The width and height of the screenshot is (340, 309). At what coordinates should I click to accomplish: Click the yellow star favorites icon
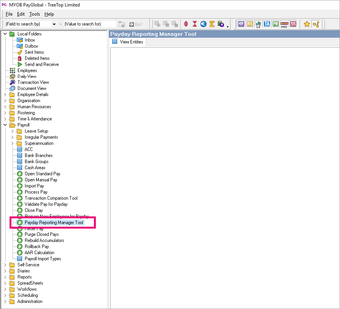[x=307, y=24]
